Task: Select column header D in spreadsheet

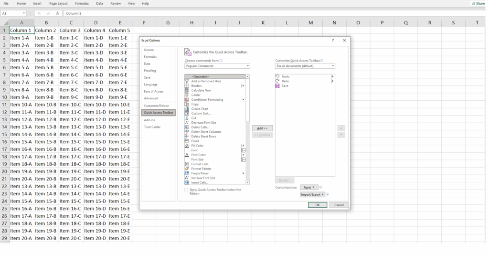Action: pyautogui.click(x=96, y=23)
